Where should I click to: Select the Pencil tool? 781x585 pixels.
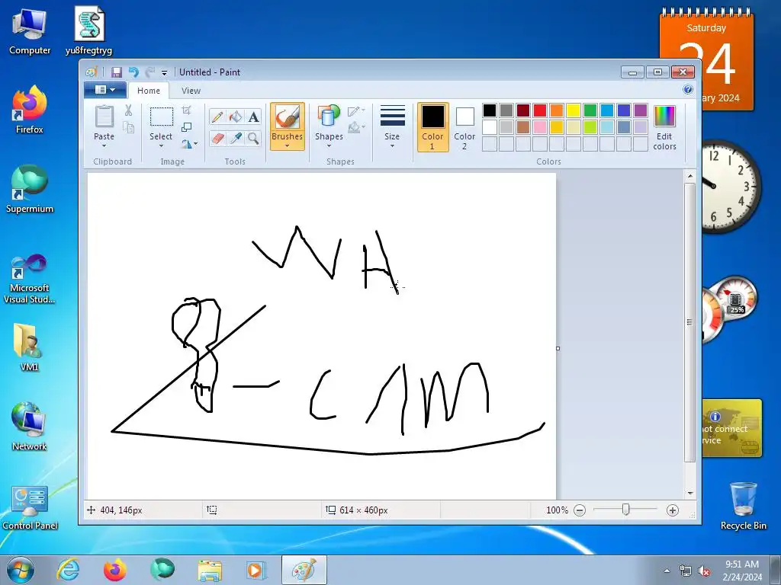click(x=217, y=117)
